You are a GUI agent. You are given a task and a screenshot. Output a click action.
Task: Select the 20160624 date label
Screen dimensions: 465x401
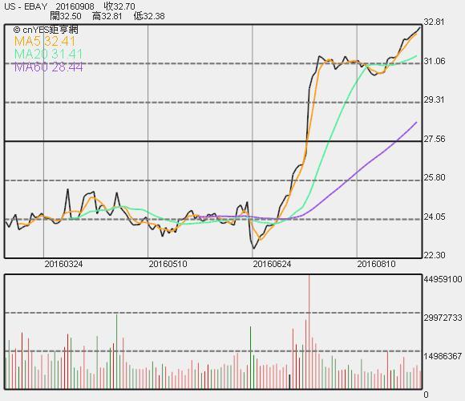tap(272, 264)
